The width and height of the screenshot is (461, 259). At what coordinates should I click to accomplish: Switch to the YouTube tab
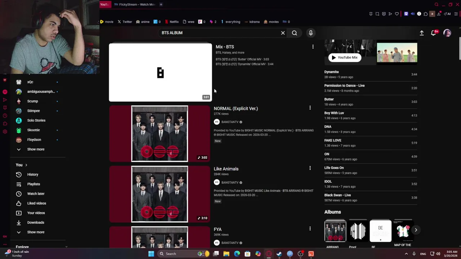click(x=104, y=4)
